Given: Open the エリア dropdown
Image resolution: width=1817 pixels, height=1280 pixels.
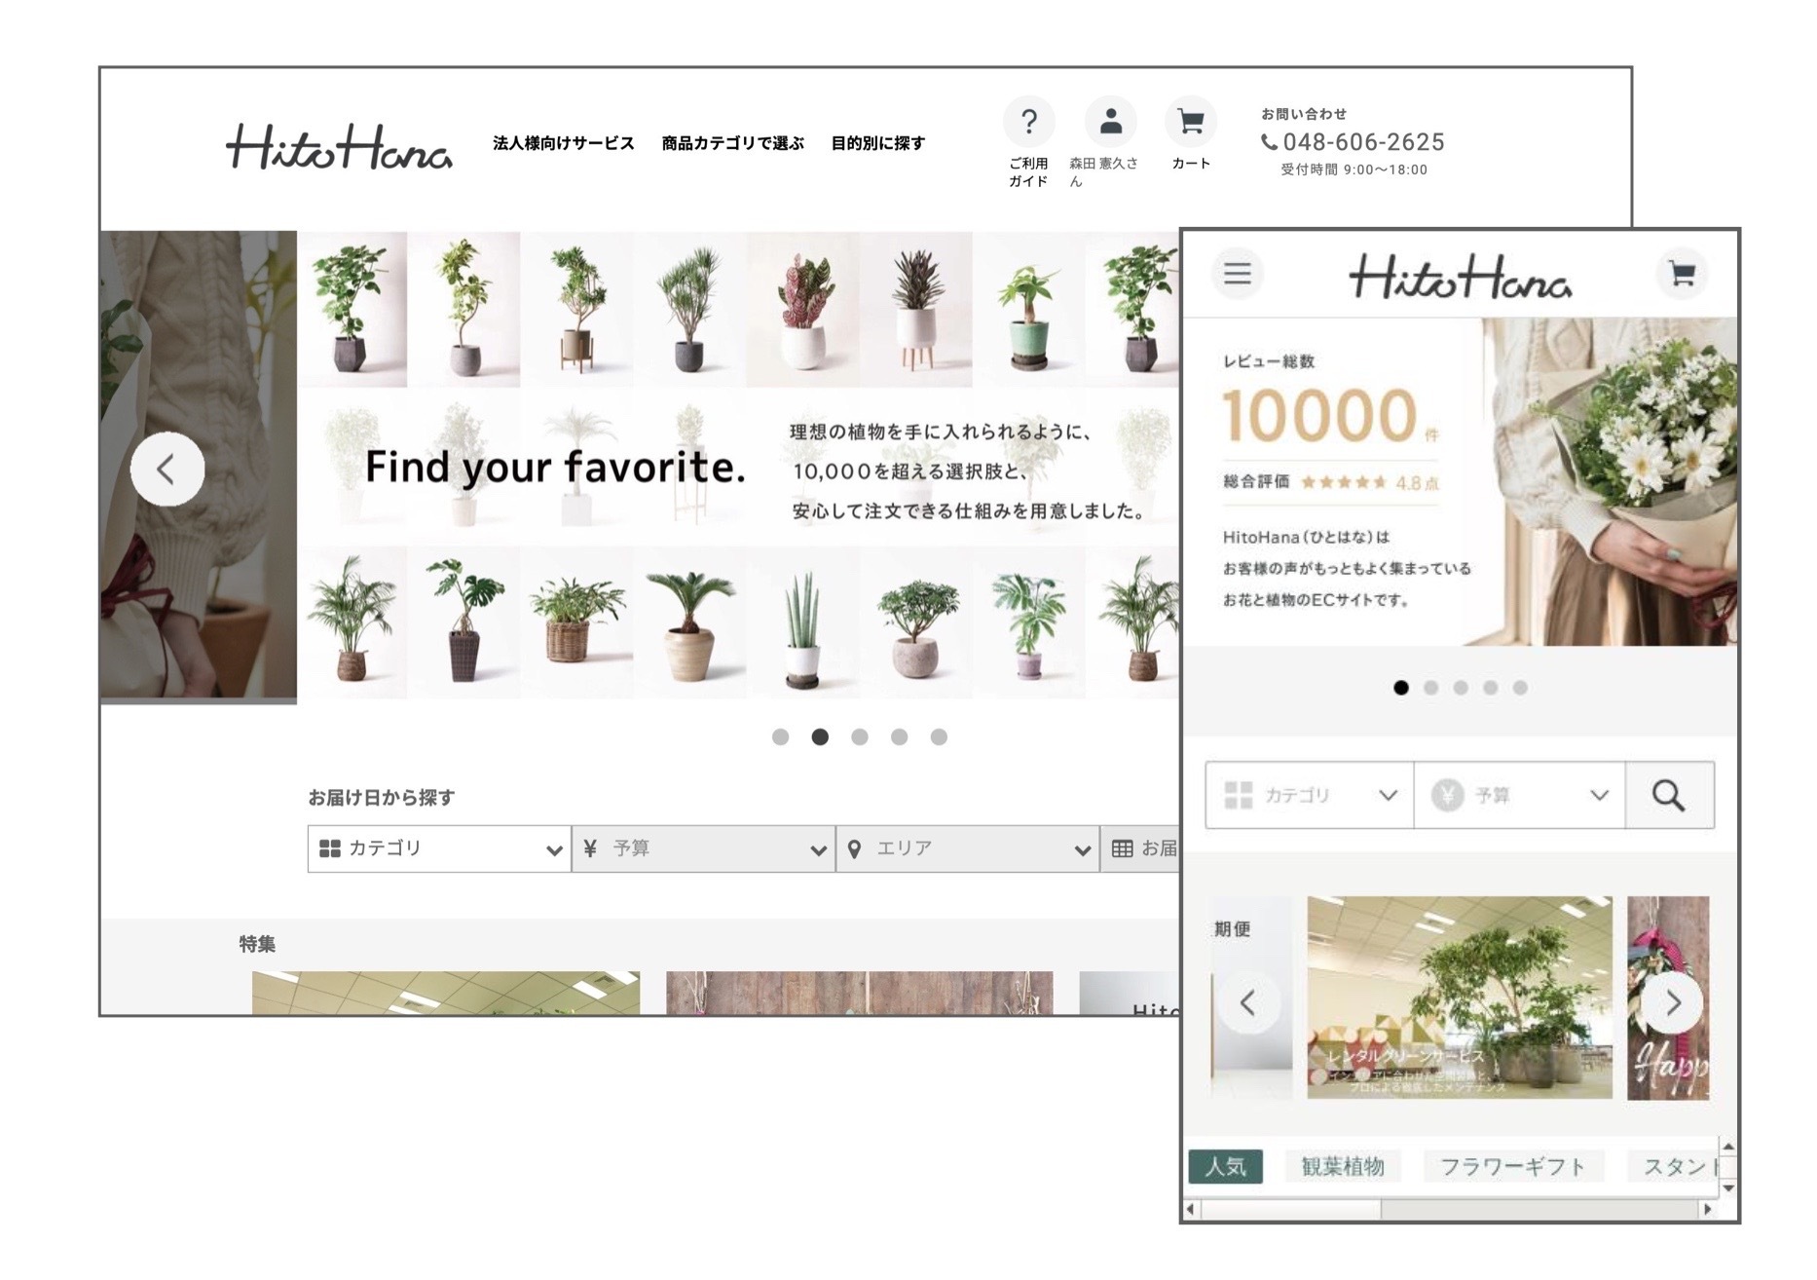Looking at the screenshot, I should [968, 848].
